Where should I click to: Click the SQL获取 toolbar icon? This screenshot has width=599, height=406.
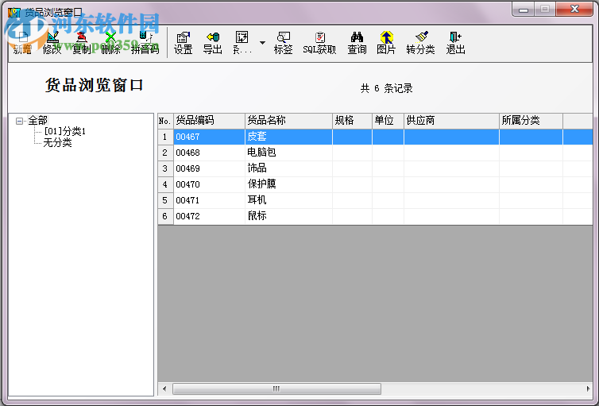click(x=319, y=42)
